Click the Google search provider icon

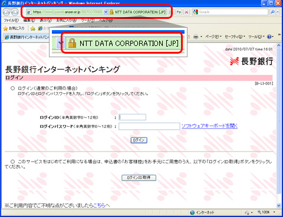pos(195,12)
